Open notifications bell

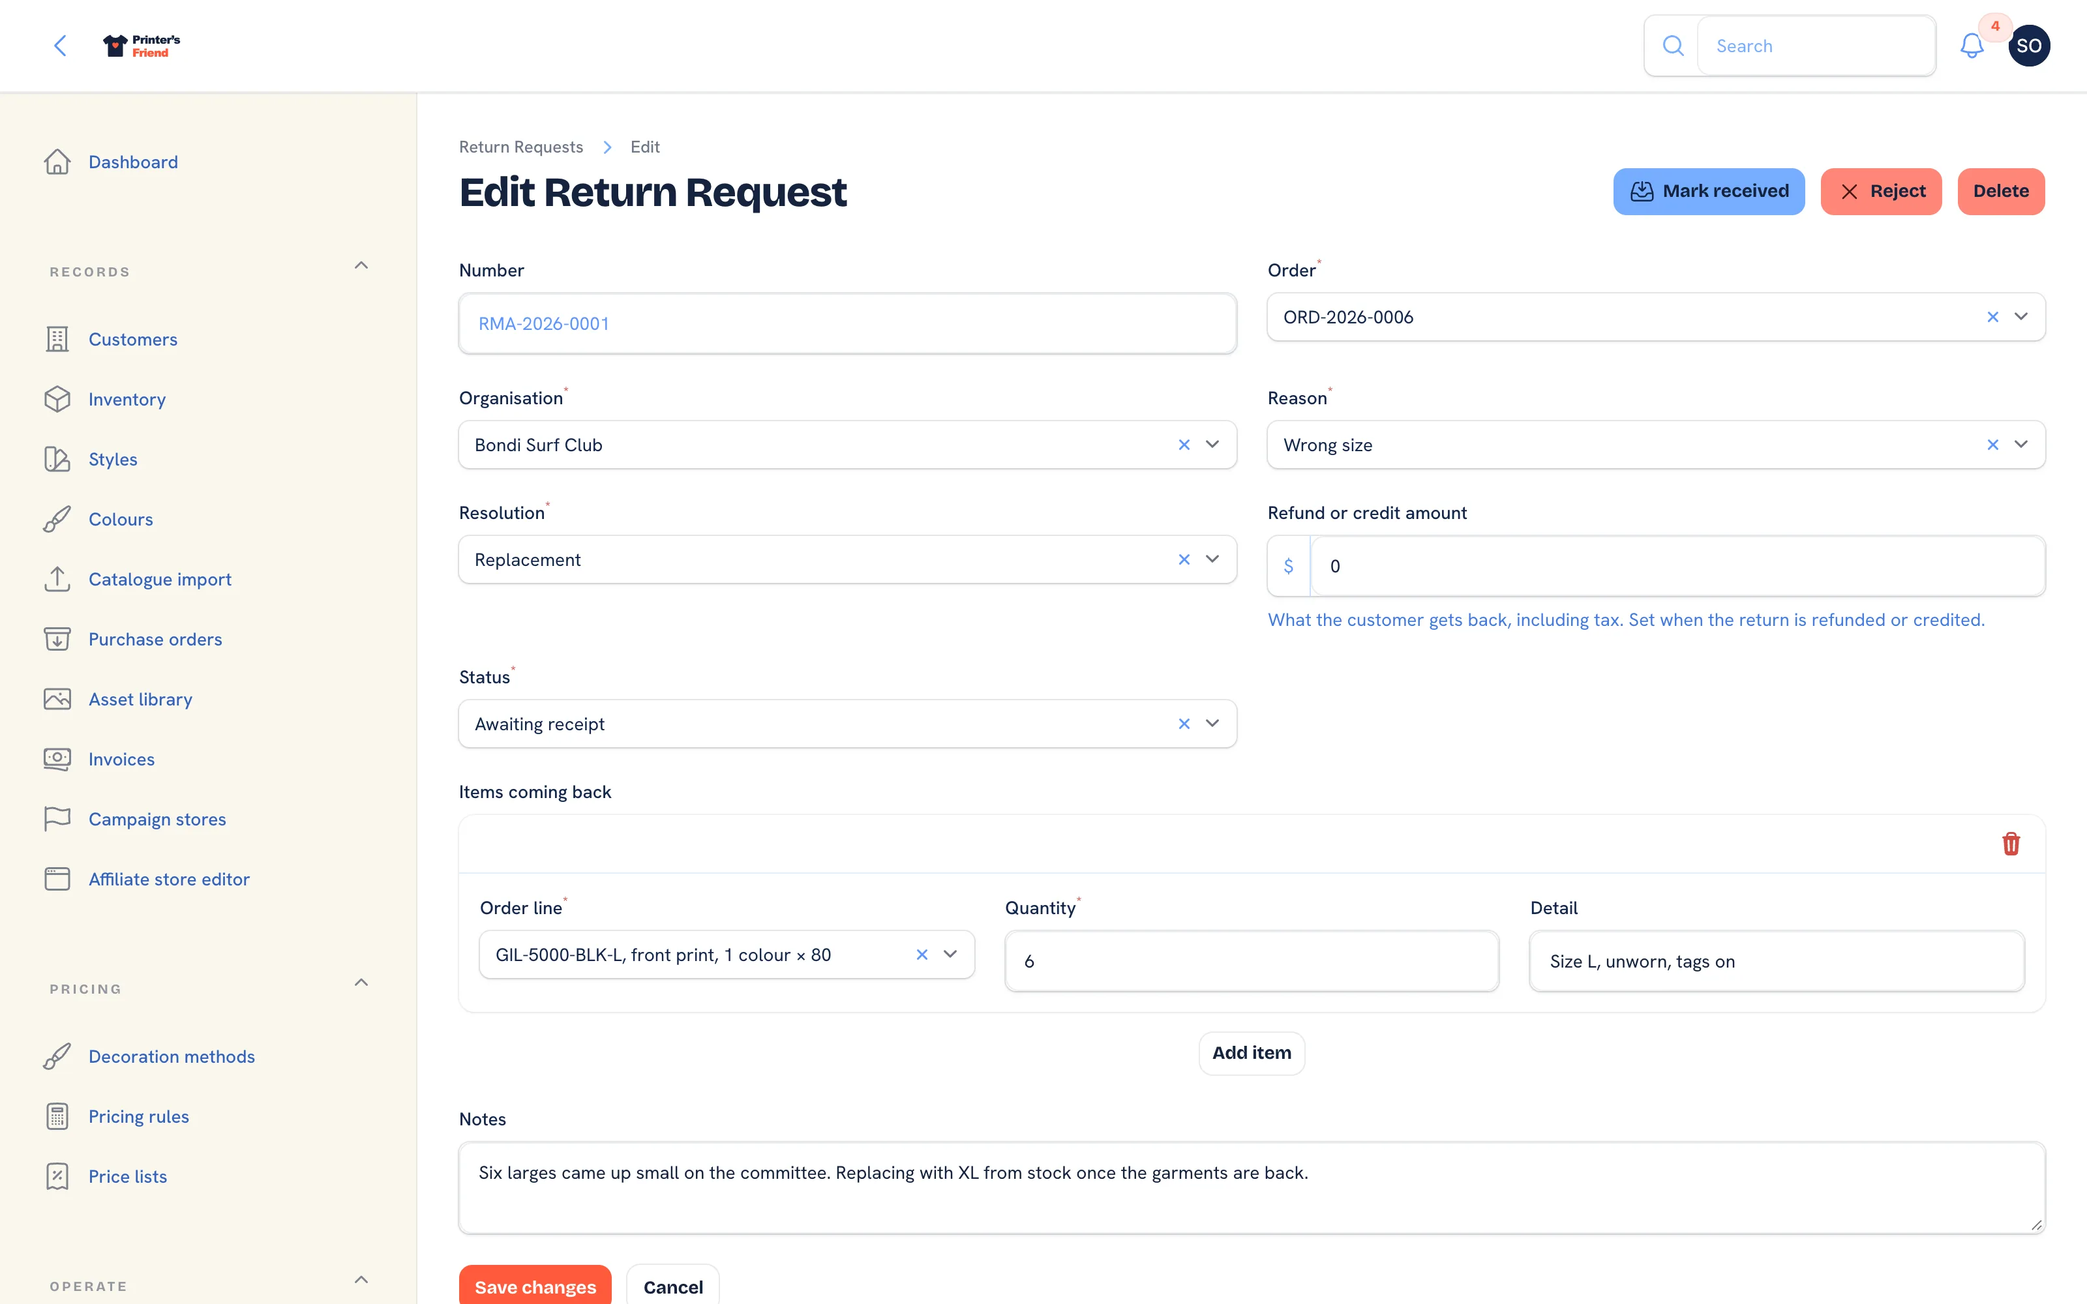[1972, 46]
